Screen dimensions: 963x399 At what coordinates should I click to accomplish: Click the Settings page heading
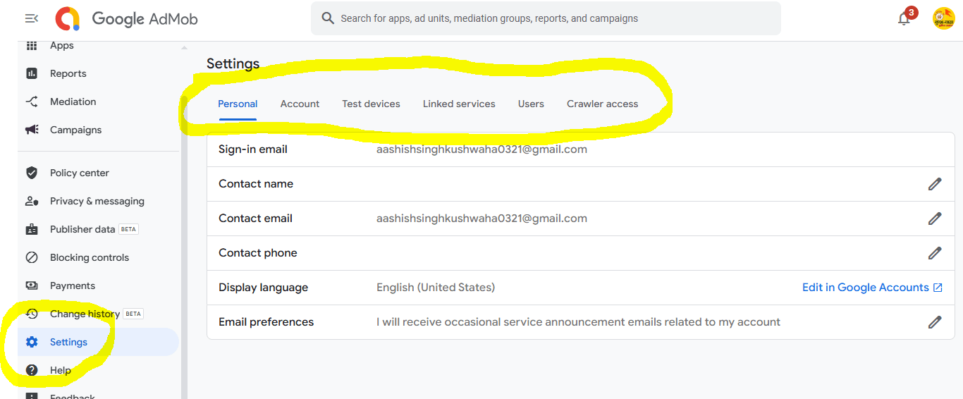click(x=233, y=63)
